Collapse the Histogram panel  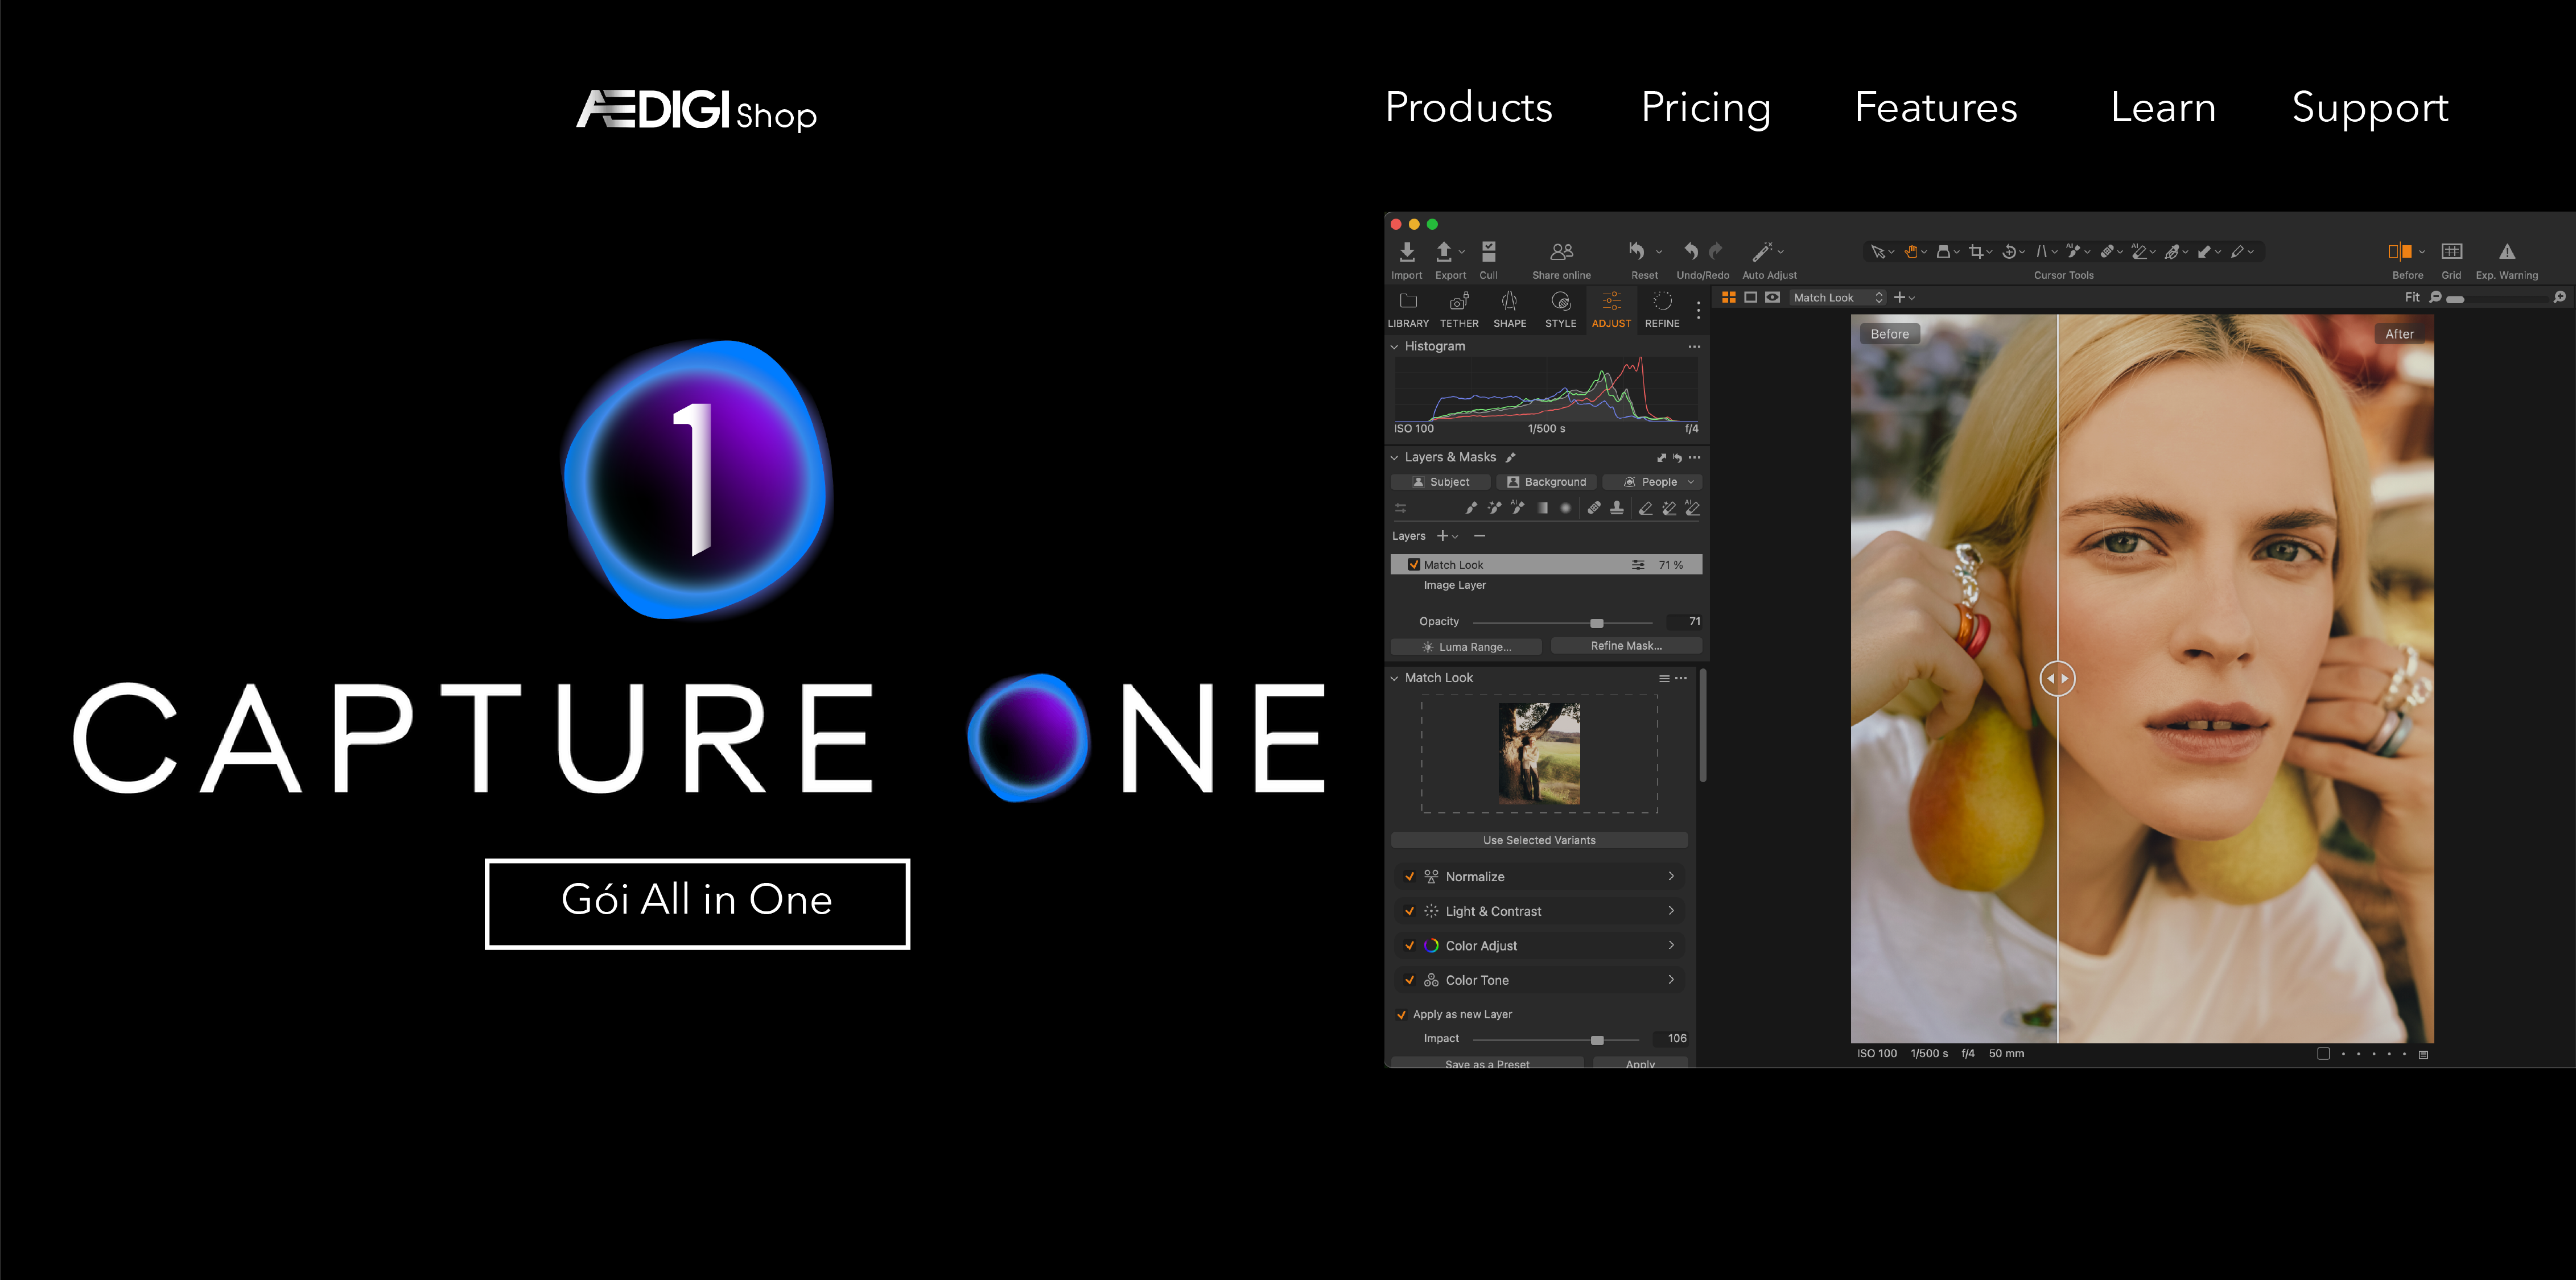click(x=1394, y=347)
